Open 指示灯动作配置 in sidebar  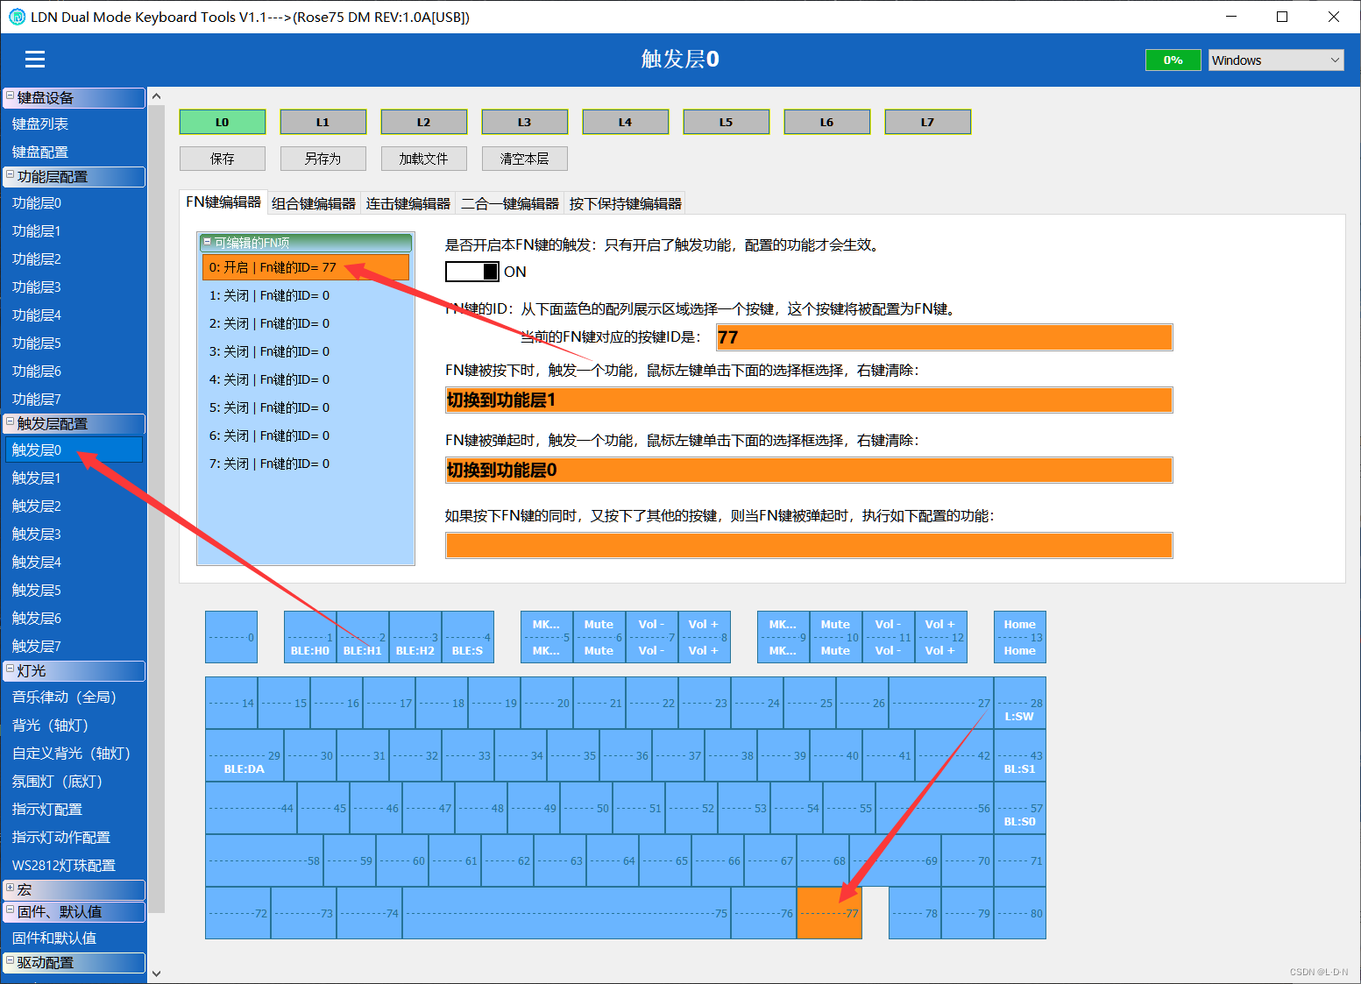point(74,838)
